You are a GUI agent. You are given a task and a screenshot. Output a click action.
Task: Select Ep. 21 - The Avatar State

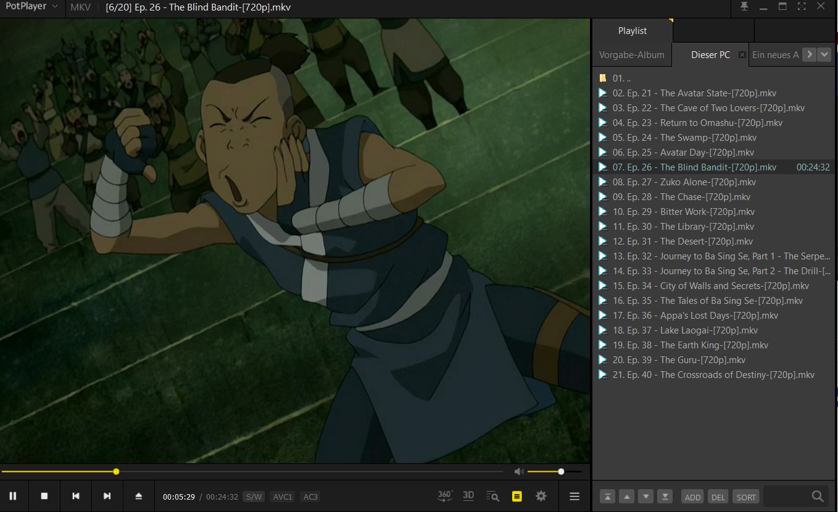pos(713,93)
